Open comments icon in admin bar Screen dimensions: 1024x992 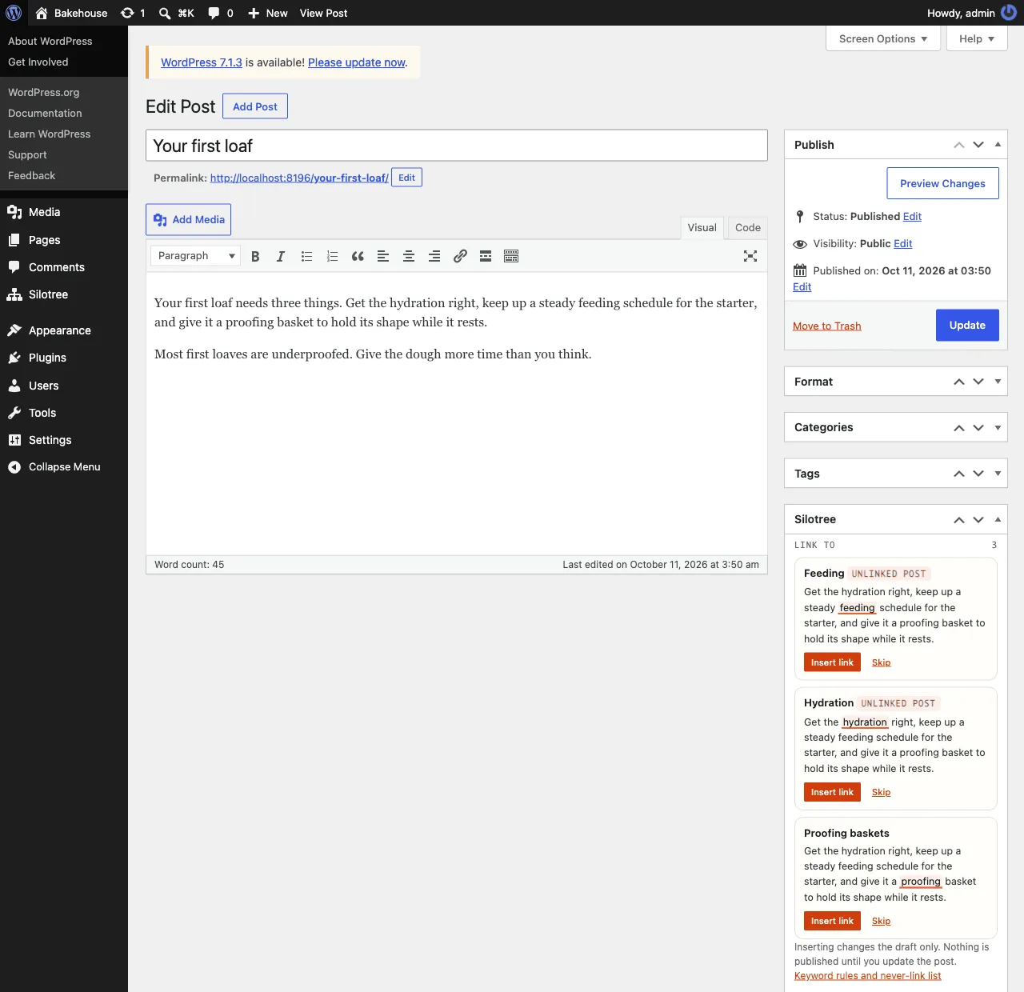221,13
